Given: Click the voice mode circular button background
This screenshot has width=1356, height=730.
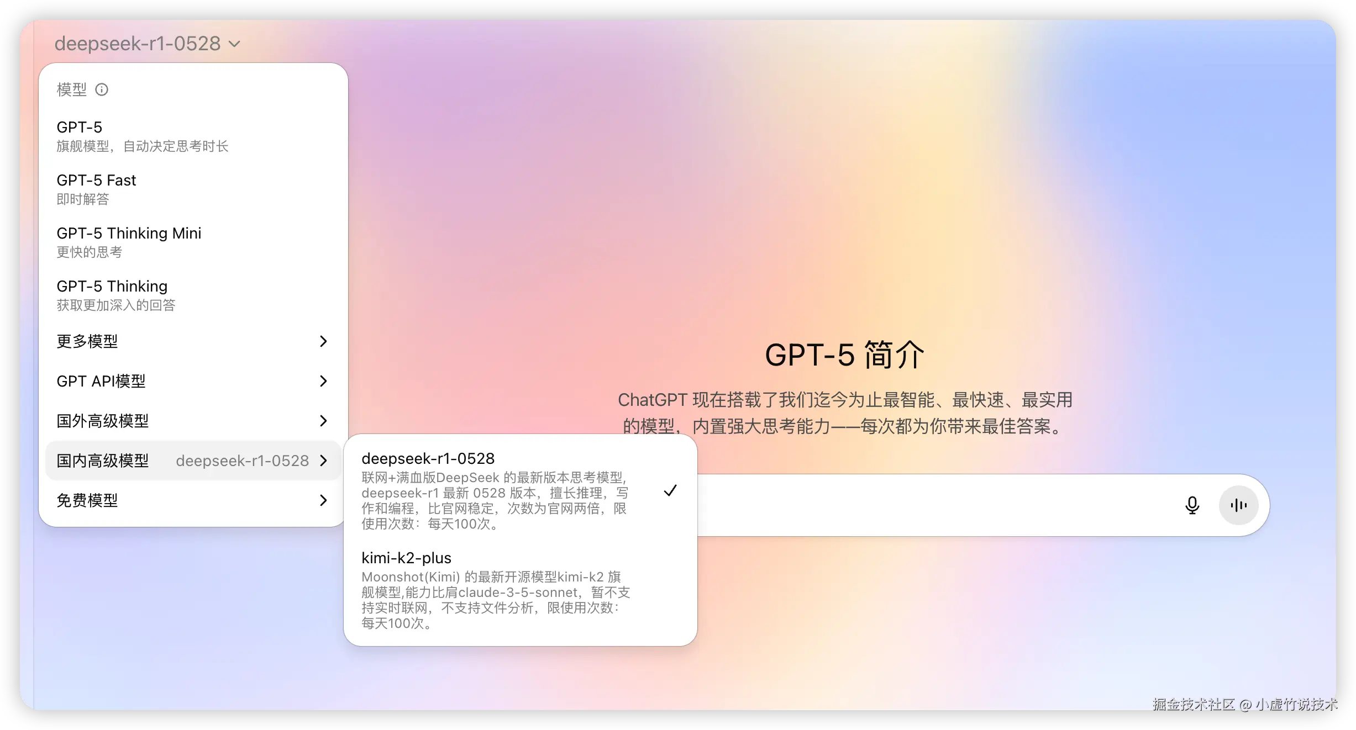Looking at the screenshot, I should click(x=1238, y=505).
